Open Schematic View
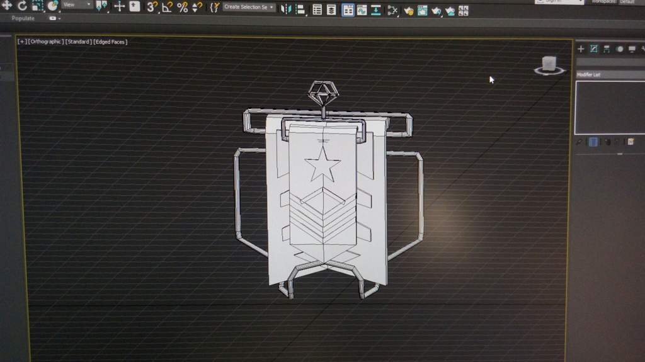The width and height of the screenshot is (645, 362). [392, 11]
